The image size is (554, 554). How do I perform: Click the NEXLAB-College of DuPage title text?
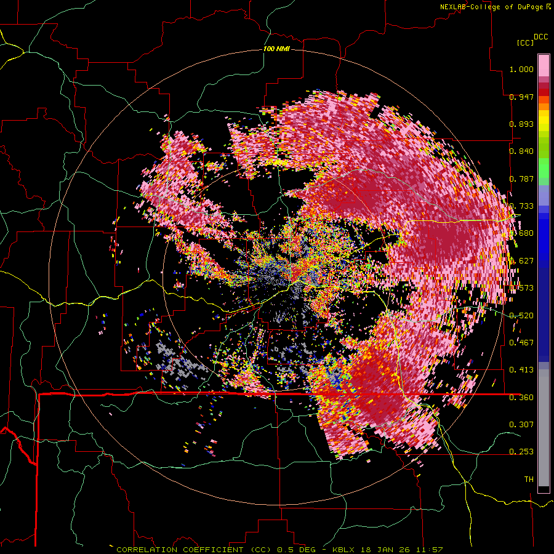pyautogui.click(x=492, y=7)
